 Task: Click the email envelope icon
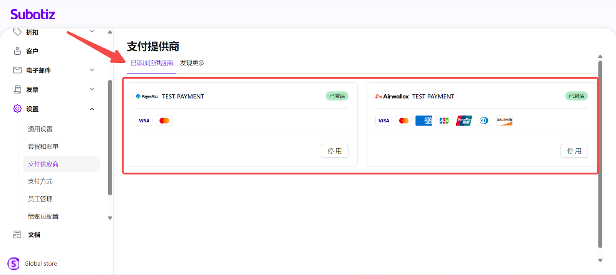click(17, 70)
